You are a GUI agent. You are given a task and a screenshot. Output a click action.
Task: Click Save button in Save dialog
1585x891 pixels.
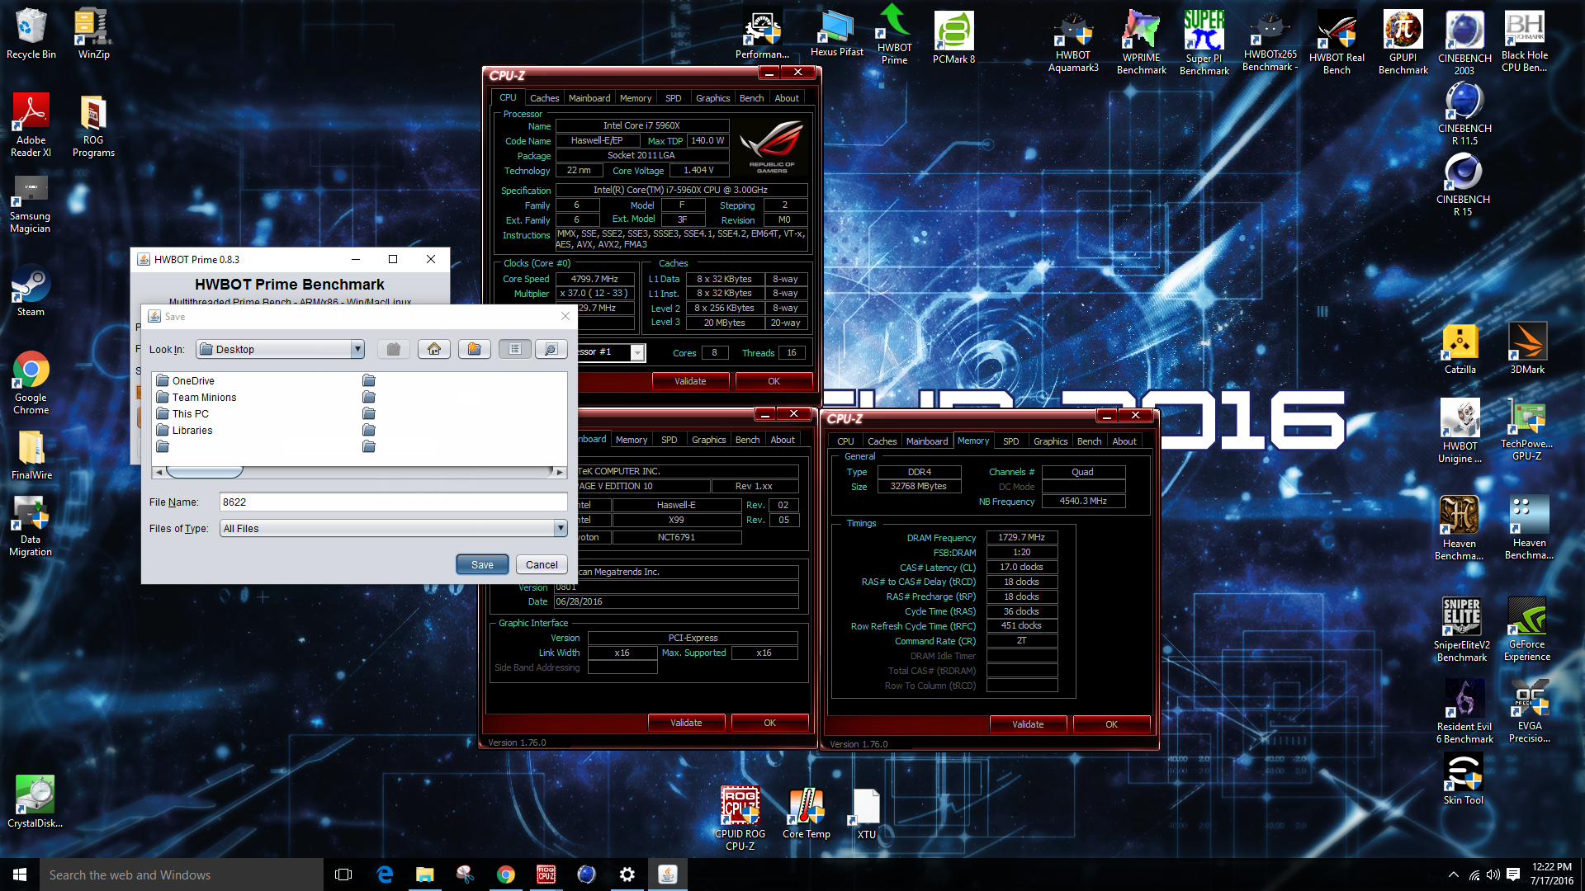click(x=482, y=564)
